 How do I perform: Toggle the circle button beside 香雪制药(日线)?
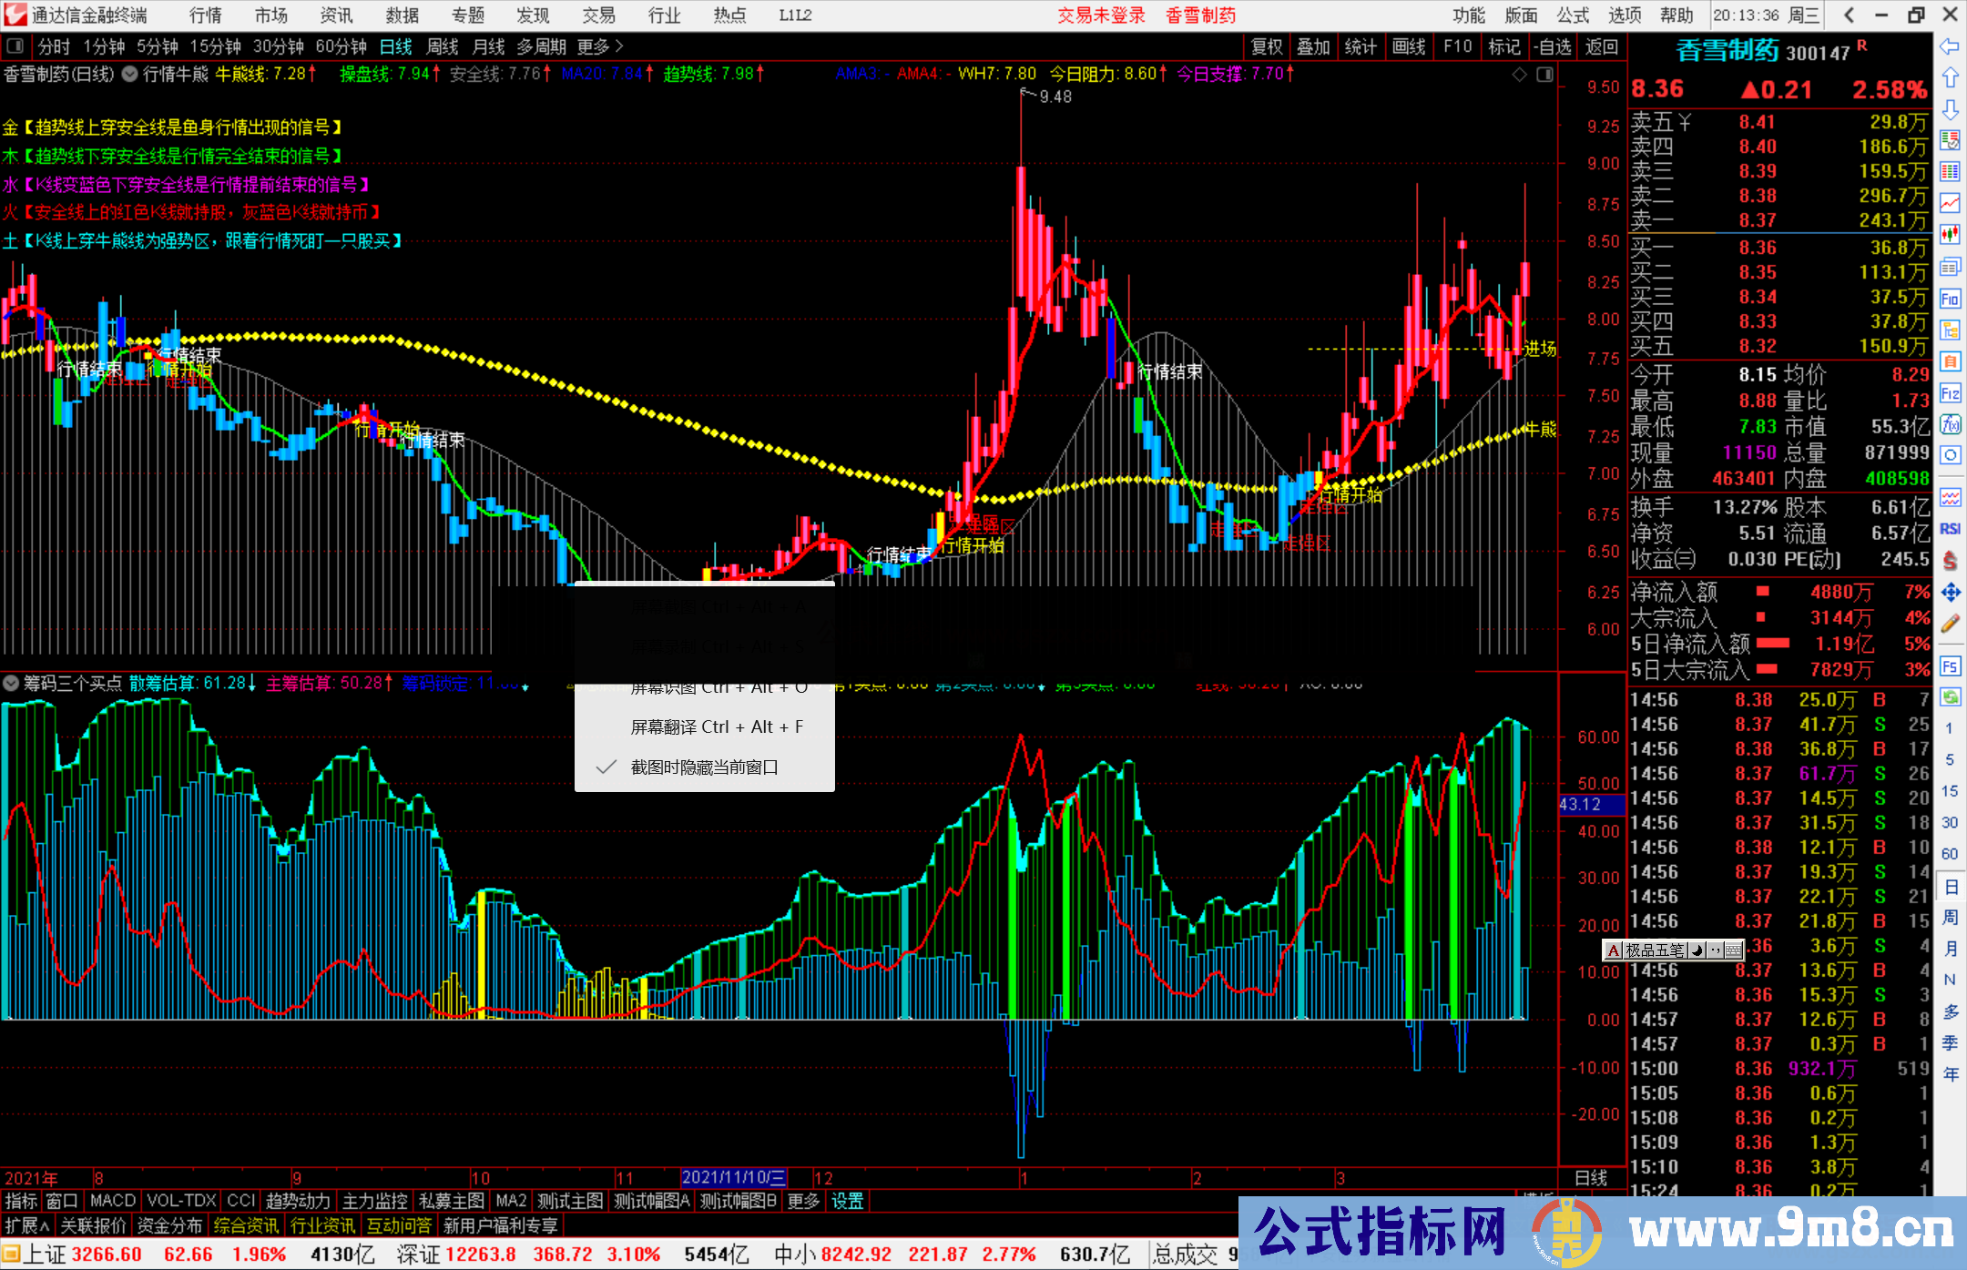129,74
